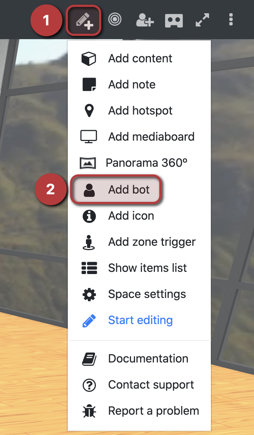Open Show items list
The height and width of the screenshot is (435, 254).
click(x=139, y=268)
